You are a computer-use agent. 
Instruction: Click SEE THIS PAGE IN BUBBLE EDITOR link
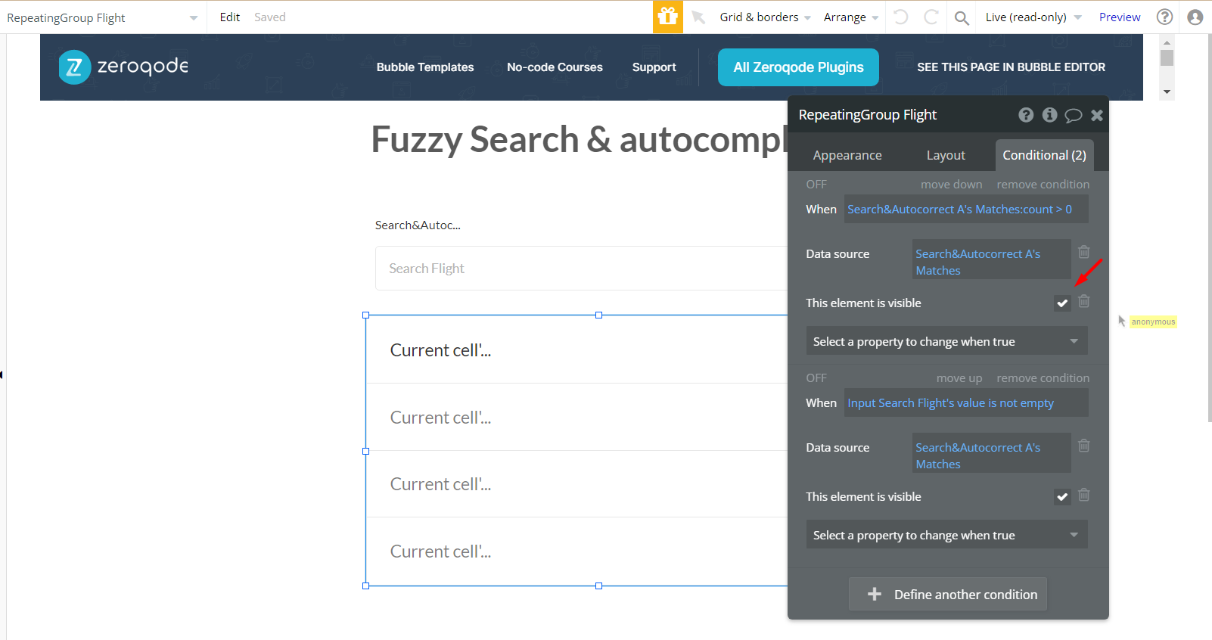click(x=1011, y=67)
